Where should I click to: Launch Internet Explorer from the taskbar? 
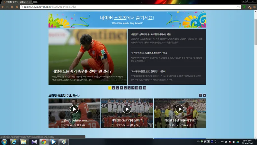[14, 142]
